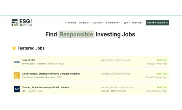The image size is (182, 110).
Task: Click the CareQuest gold logo icon
Action: (x=17, y=75)
